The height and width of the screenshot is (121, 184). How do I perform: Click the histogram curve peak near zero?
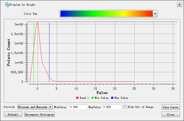[37, 23]
